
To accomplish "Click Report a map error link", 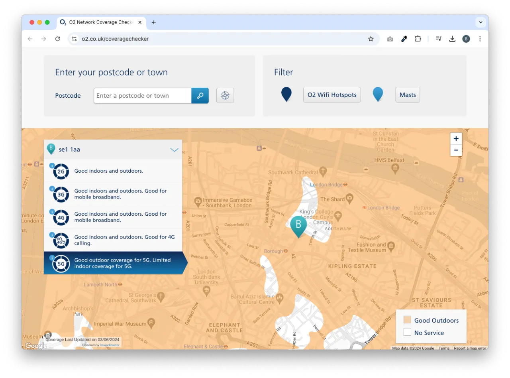I will [x=470, y=348].
